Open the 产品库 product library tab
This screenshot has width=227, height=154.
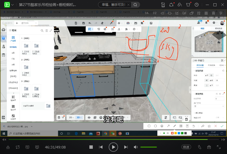(13, 39)
